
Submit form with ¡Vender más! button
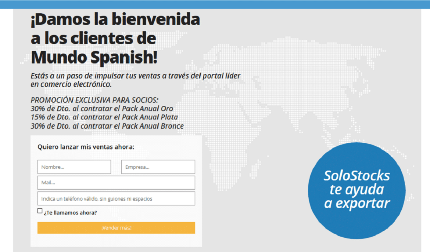pyautogui.click(x=116, y=228)
